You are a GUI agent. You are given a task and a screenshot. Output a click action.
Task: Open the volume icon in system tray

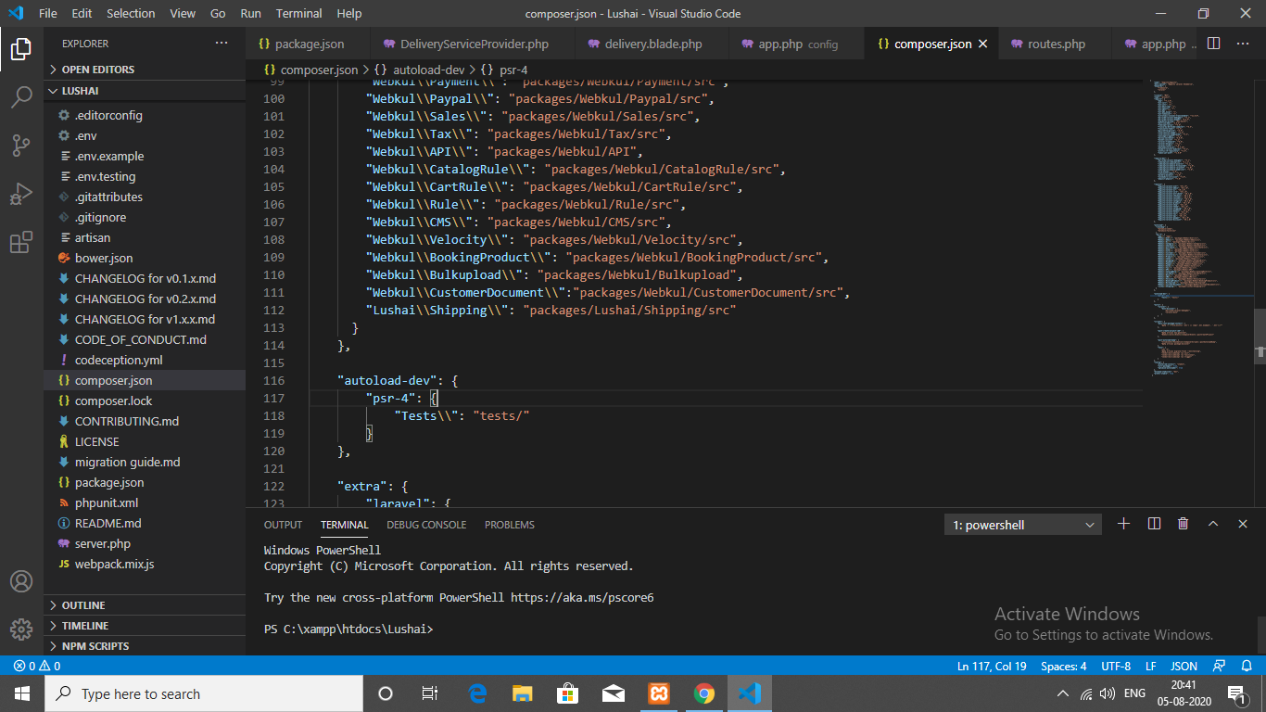[x=1107, y=693]
